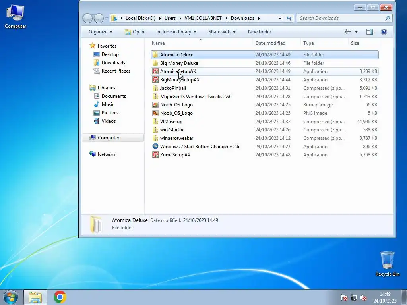
Task: Show the preview pane button
Action: point(370,32)
